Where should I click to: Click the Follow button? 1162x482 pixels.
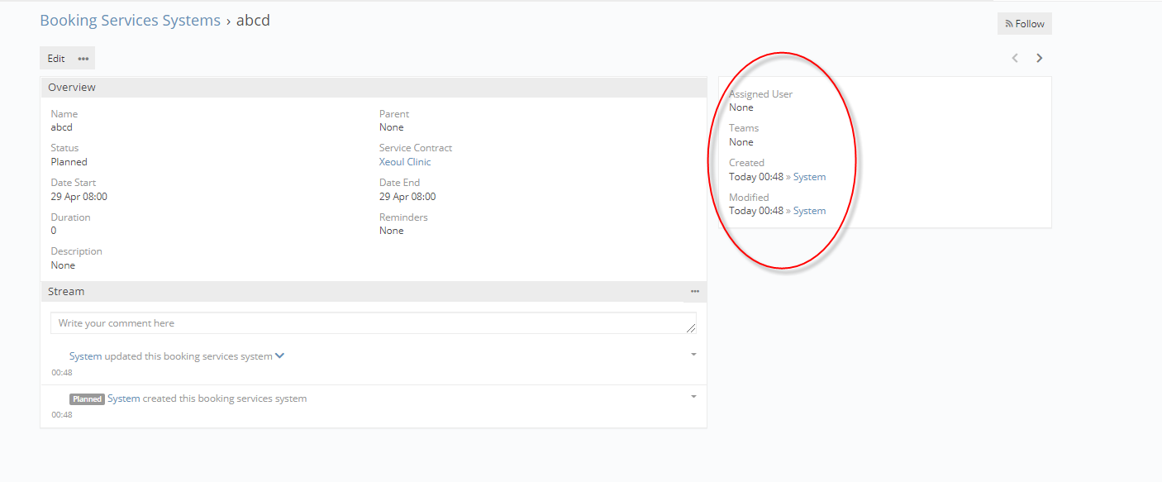pos(1025,24)
